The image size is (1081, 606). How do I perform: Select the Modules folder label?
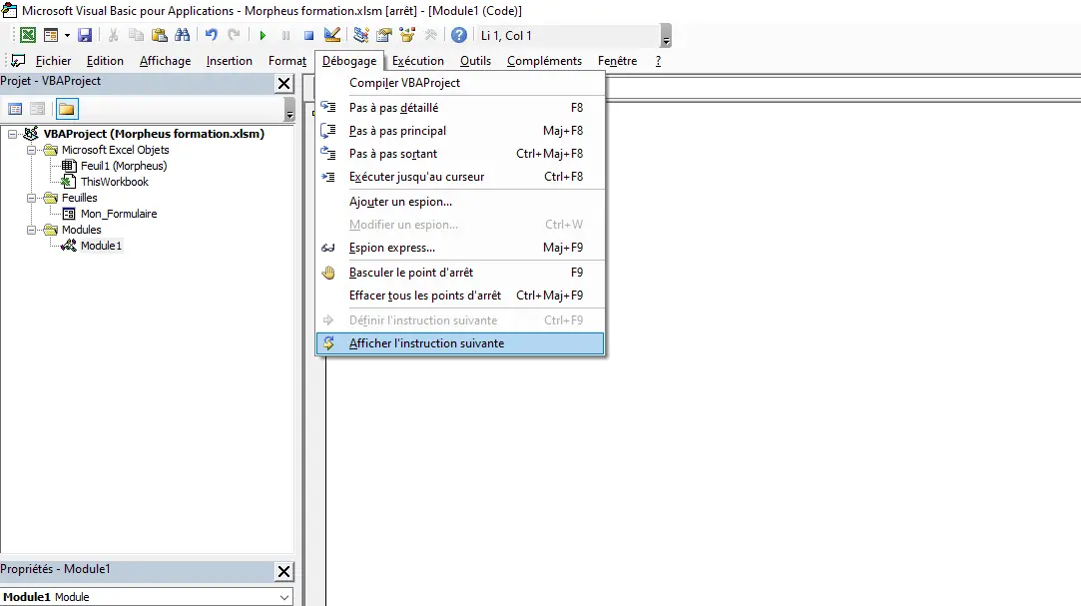coord(82,230)
